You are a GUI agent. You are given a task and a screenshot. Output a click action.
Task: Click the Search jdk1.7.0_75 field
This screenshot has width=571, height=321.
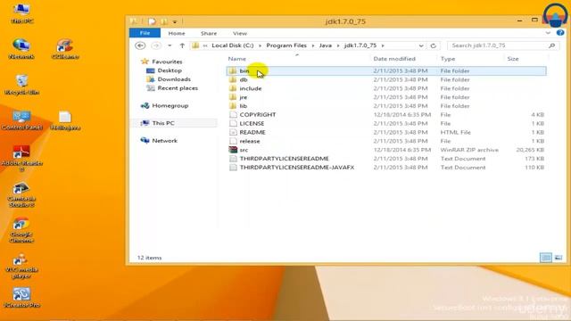coord(503,45)
